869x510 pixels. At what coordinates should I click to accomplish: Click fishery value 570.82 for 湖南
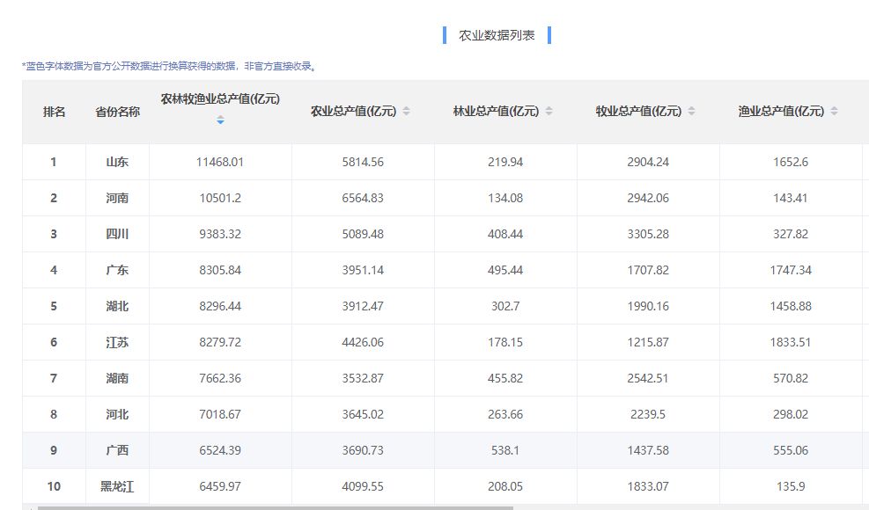pyautogui.click(x=791, y=378)
